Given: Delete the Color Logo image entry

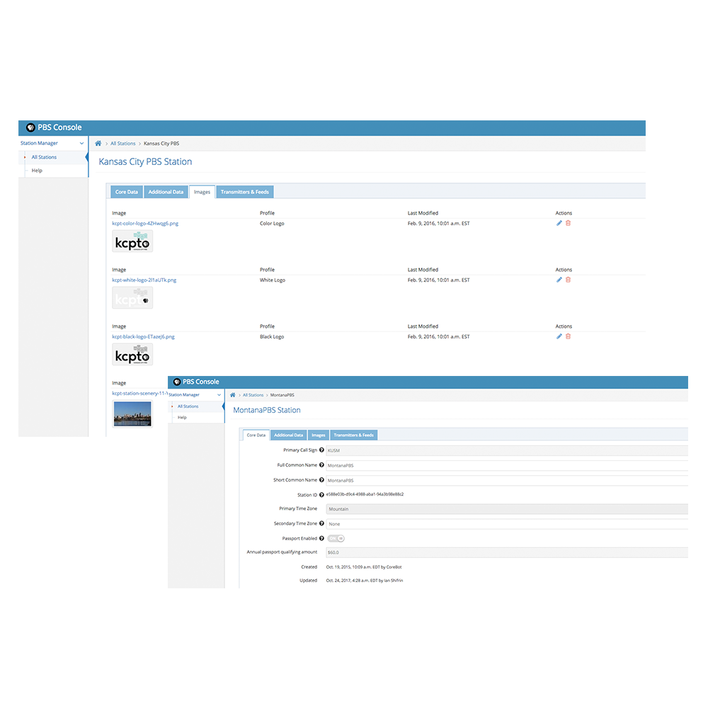Looking at the screenshot, I should point(568,223).
